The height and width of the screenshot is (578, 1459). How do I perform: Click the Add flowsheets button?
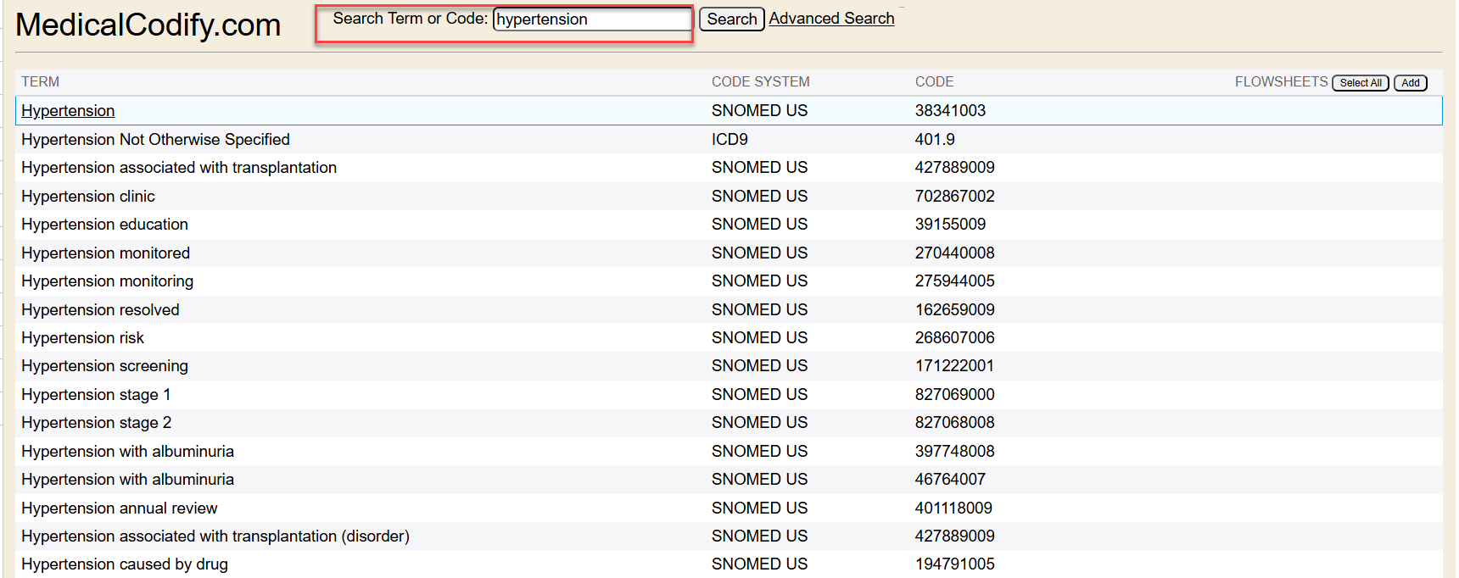pyautogui.click(x=1410, y=83)
